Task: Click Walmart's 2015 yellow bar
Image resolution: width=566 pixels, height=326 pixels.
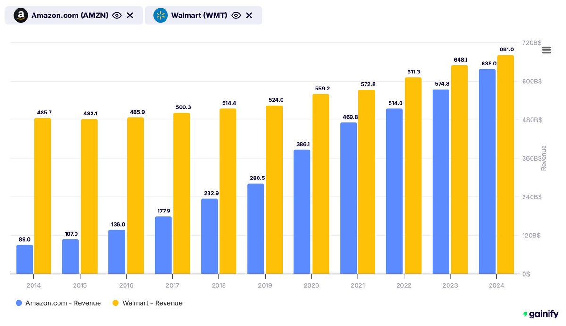Action: click(x=89, y=196)
